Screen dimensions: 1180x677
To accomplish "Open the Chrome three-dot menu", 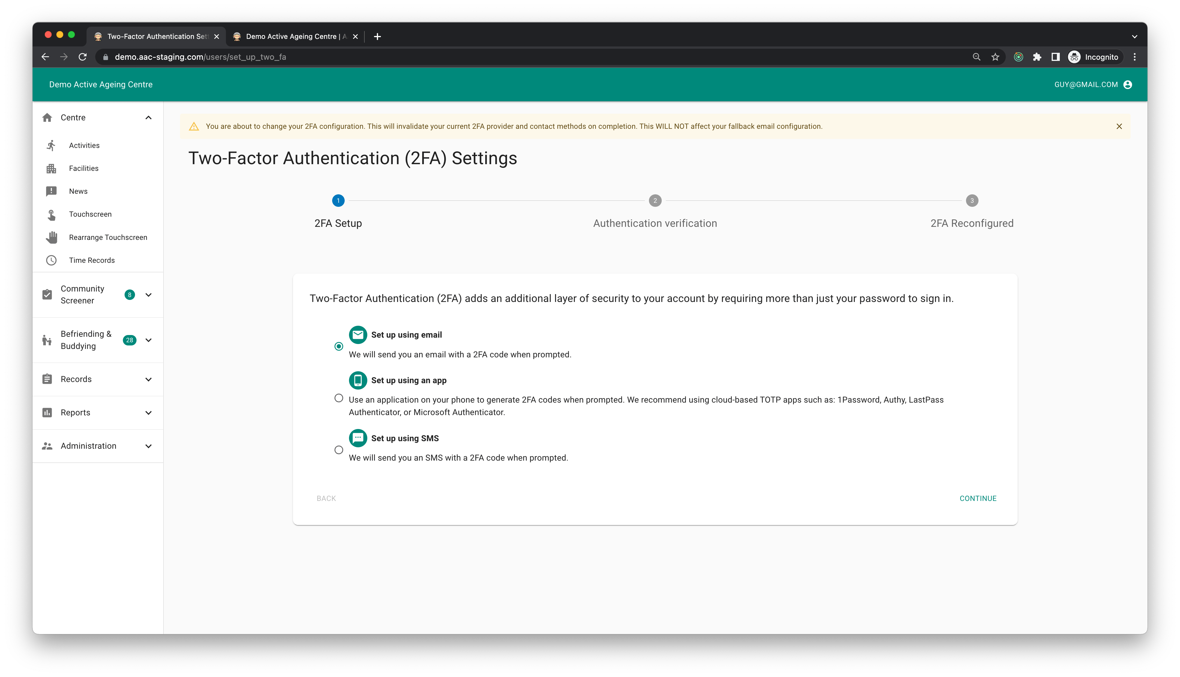I will [1134, 57].
